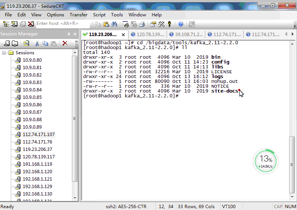The width and height of the screenshot is (297, 210).
Task: Select session 192.168.1.120 in the list
Action: click(37, 172)
